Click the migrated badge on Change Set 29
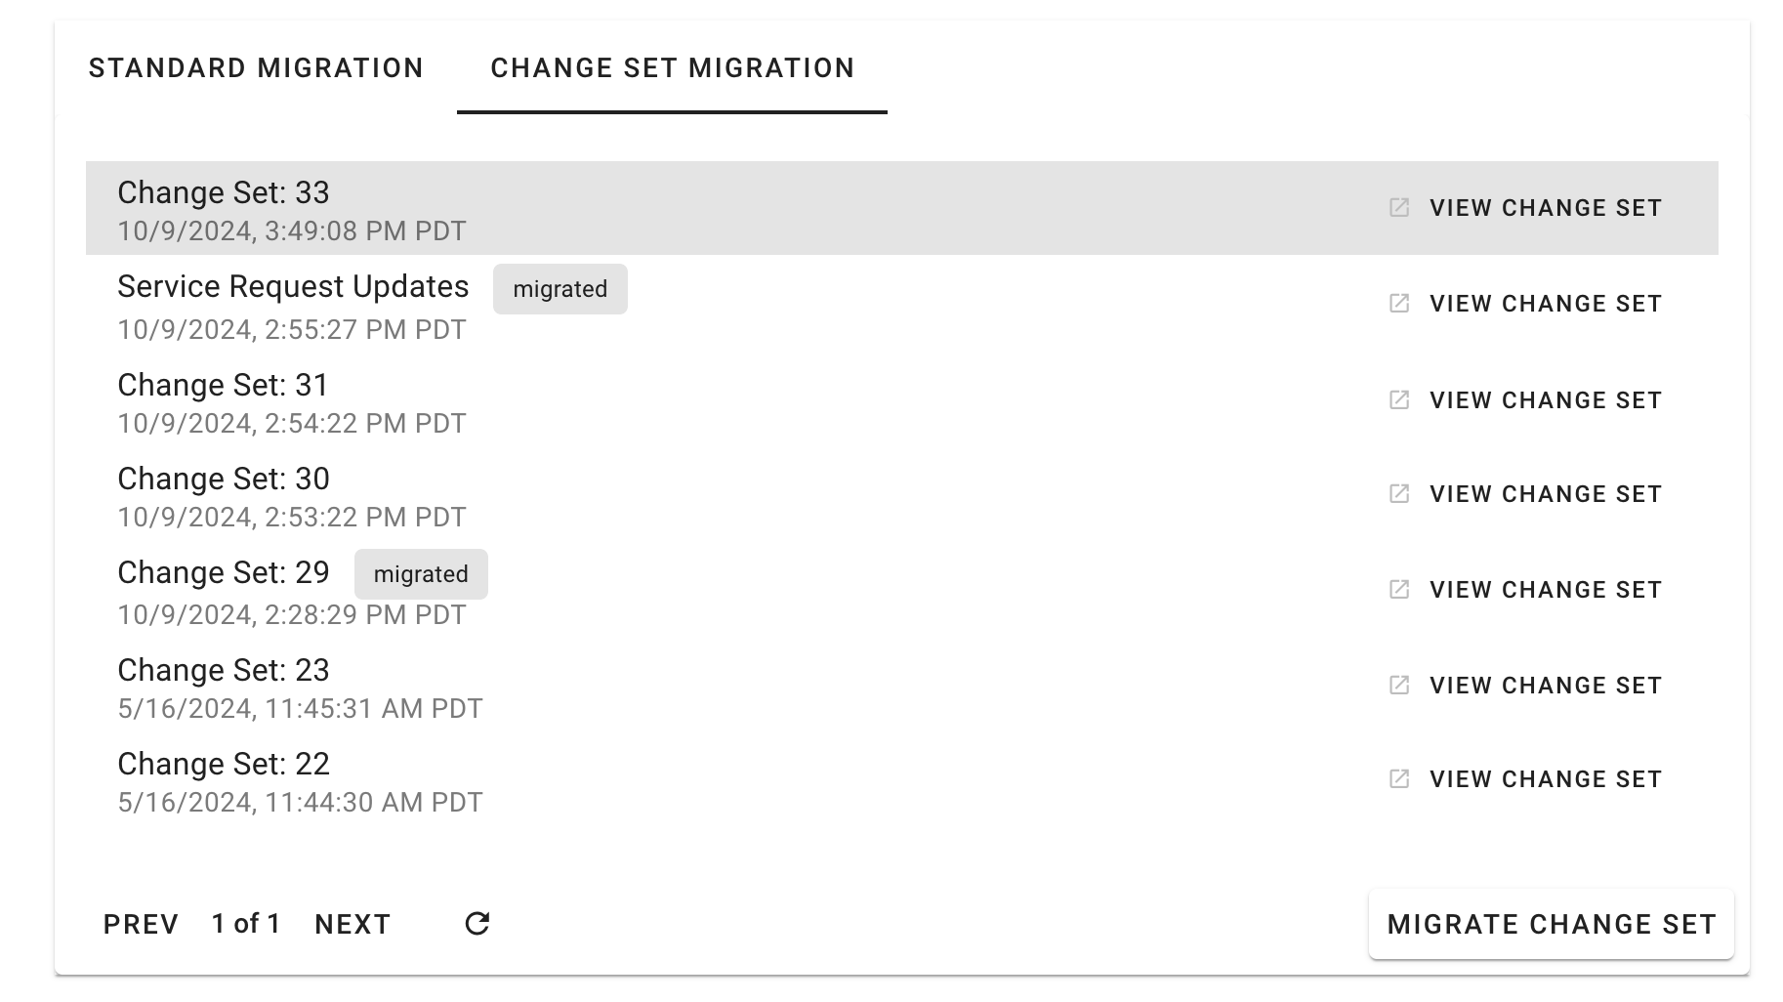1783x1002 pixels. point(421,574)
